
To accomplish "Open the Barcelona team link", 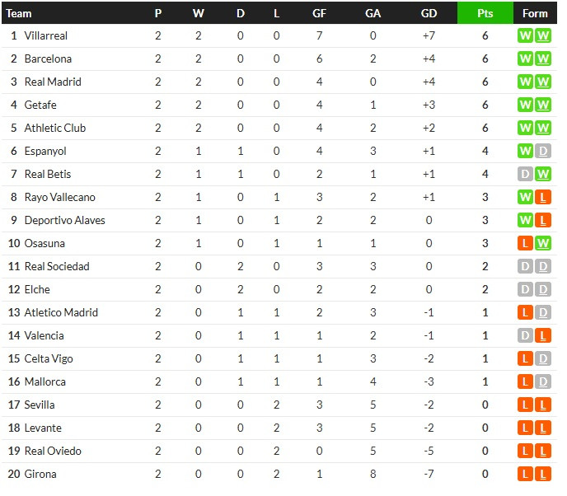I will pos(48,59).
